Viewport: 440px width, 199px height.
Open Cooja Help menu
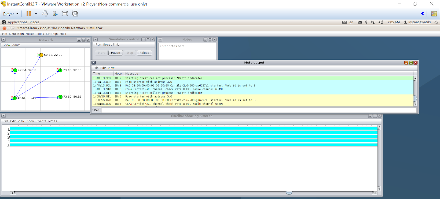[x=63, y=34]
